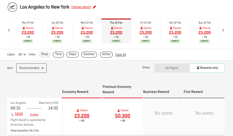Image resolution: width=233 pixels, height=136 pixels.
Task: Go to previous dates with left arrow
Action: pyautogui.click(x=9, y=30)
